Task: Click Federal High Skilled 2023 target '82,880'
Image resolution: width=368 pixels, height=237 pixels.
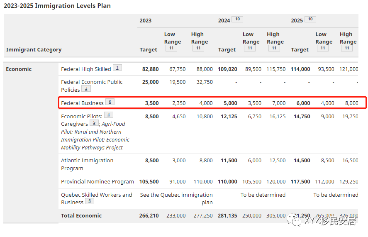Action: coord(151,69)
